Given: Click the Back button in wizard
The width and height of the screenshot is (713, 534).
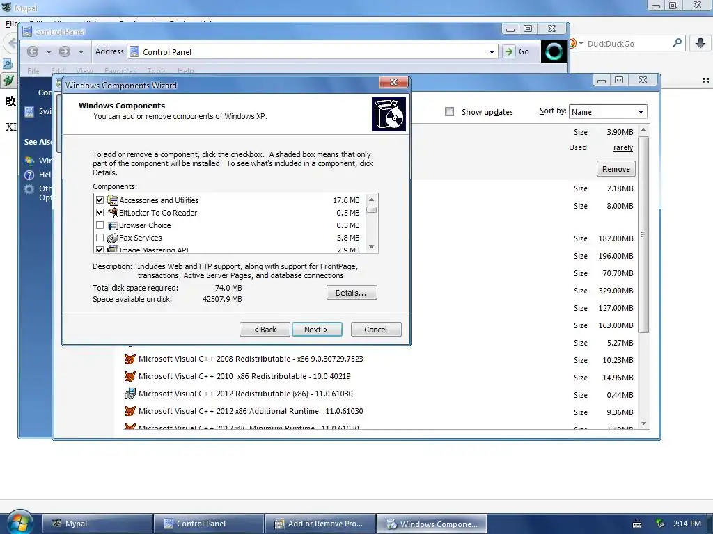Looking at the screenshot, I should pyautogui.click(x=265, y=329).
